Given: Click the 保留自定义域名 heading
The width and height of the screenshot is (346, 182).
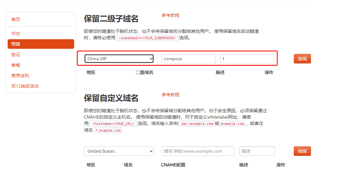Looking at the screenshot, I should coord(111,98).
